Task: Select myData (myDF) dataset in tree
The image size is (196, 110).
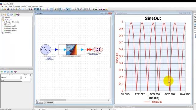Action: pos(11,26)
